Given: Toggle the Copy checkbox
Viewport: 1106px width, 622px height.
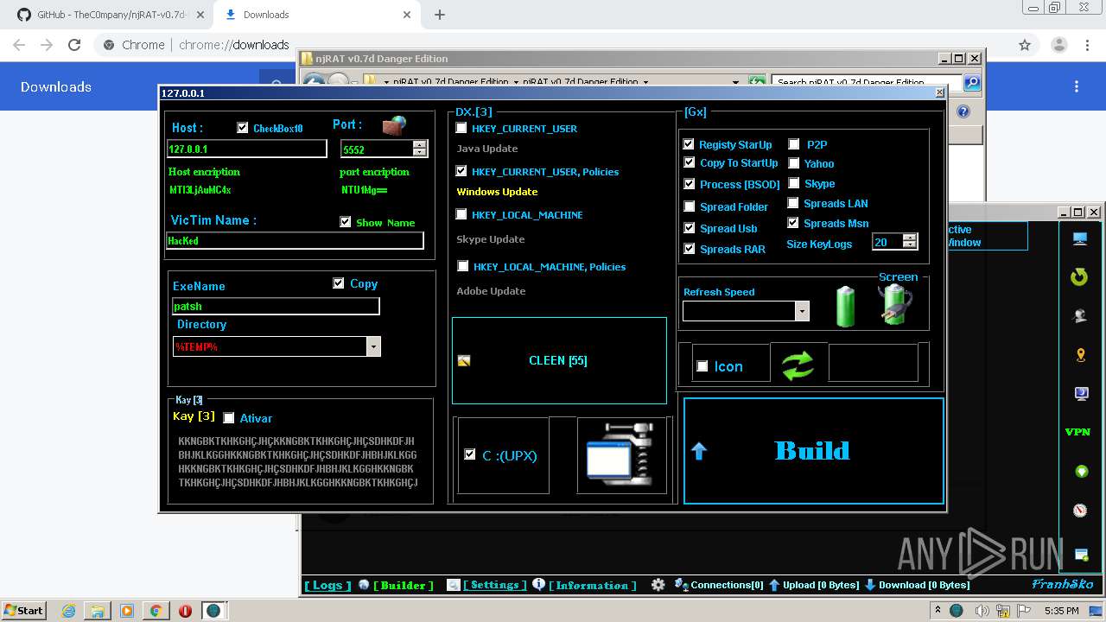Looking at the screenshot, I should pyautogui.click(x=339, y=283).
